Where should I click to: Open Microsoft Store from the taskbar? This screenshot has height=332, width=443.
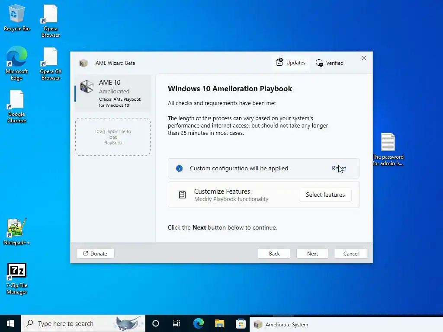[x=241, y=323]
